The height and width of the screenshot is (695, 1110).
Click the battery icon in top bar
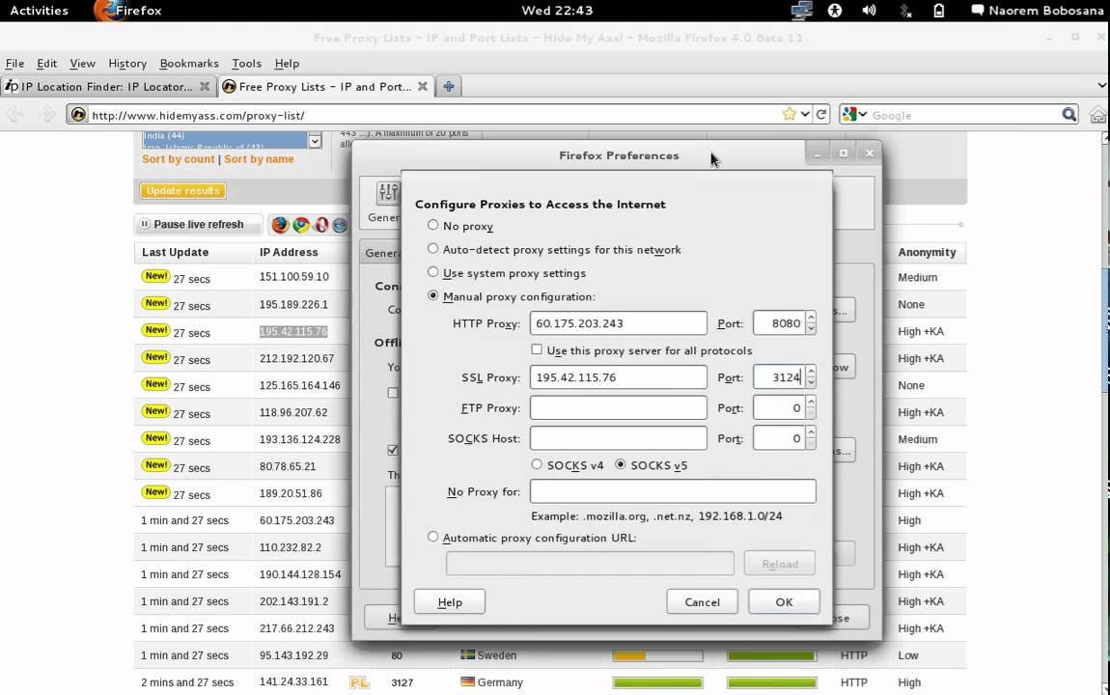939,11
